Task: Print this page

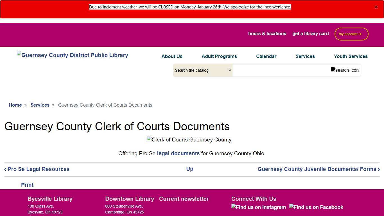Action: point(27,185)
